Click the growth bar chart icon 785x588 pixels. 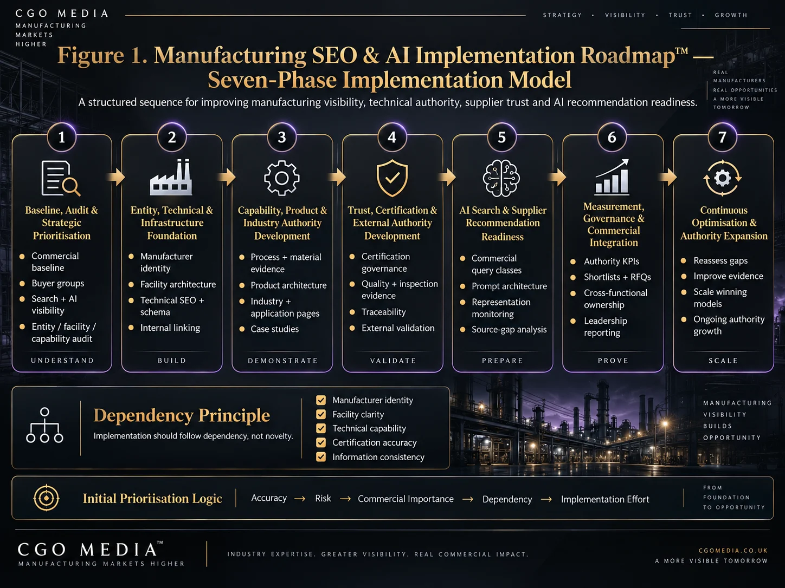click(x=612, y=177)
